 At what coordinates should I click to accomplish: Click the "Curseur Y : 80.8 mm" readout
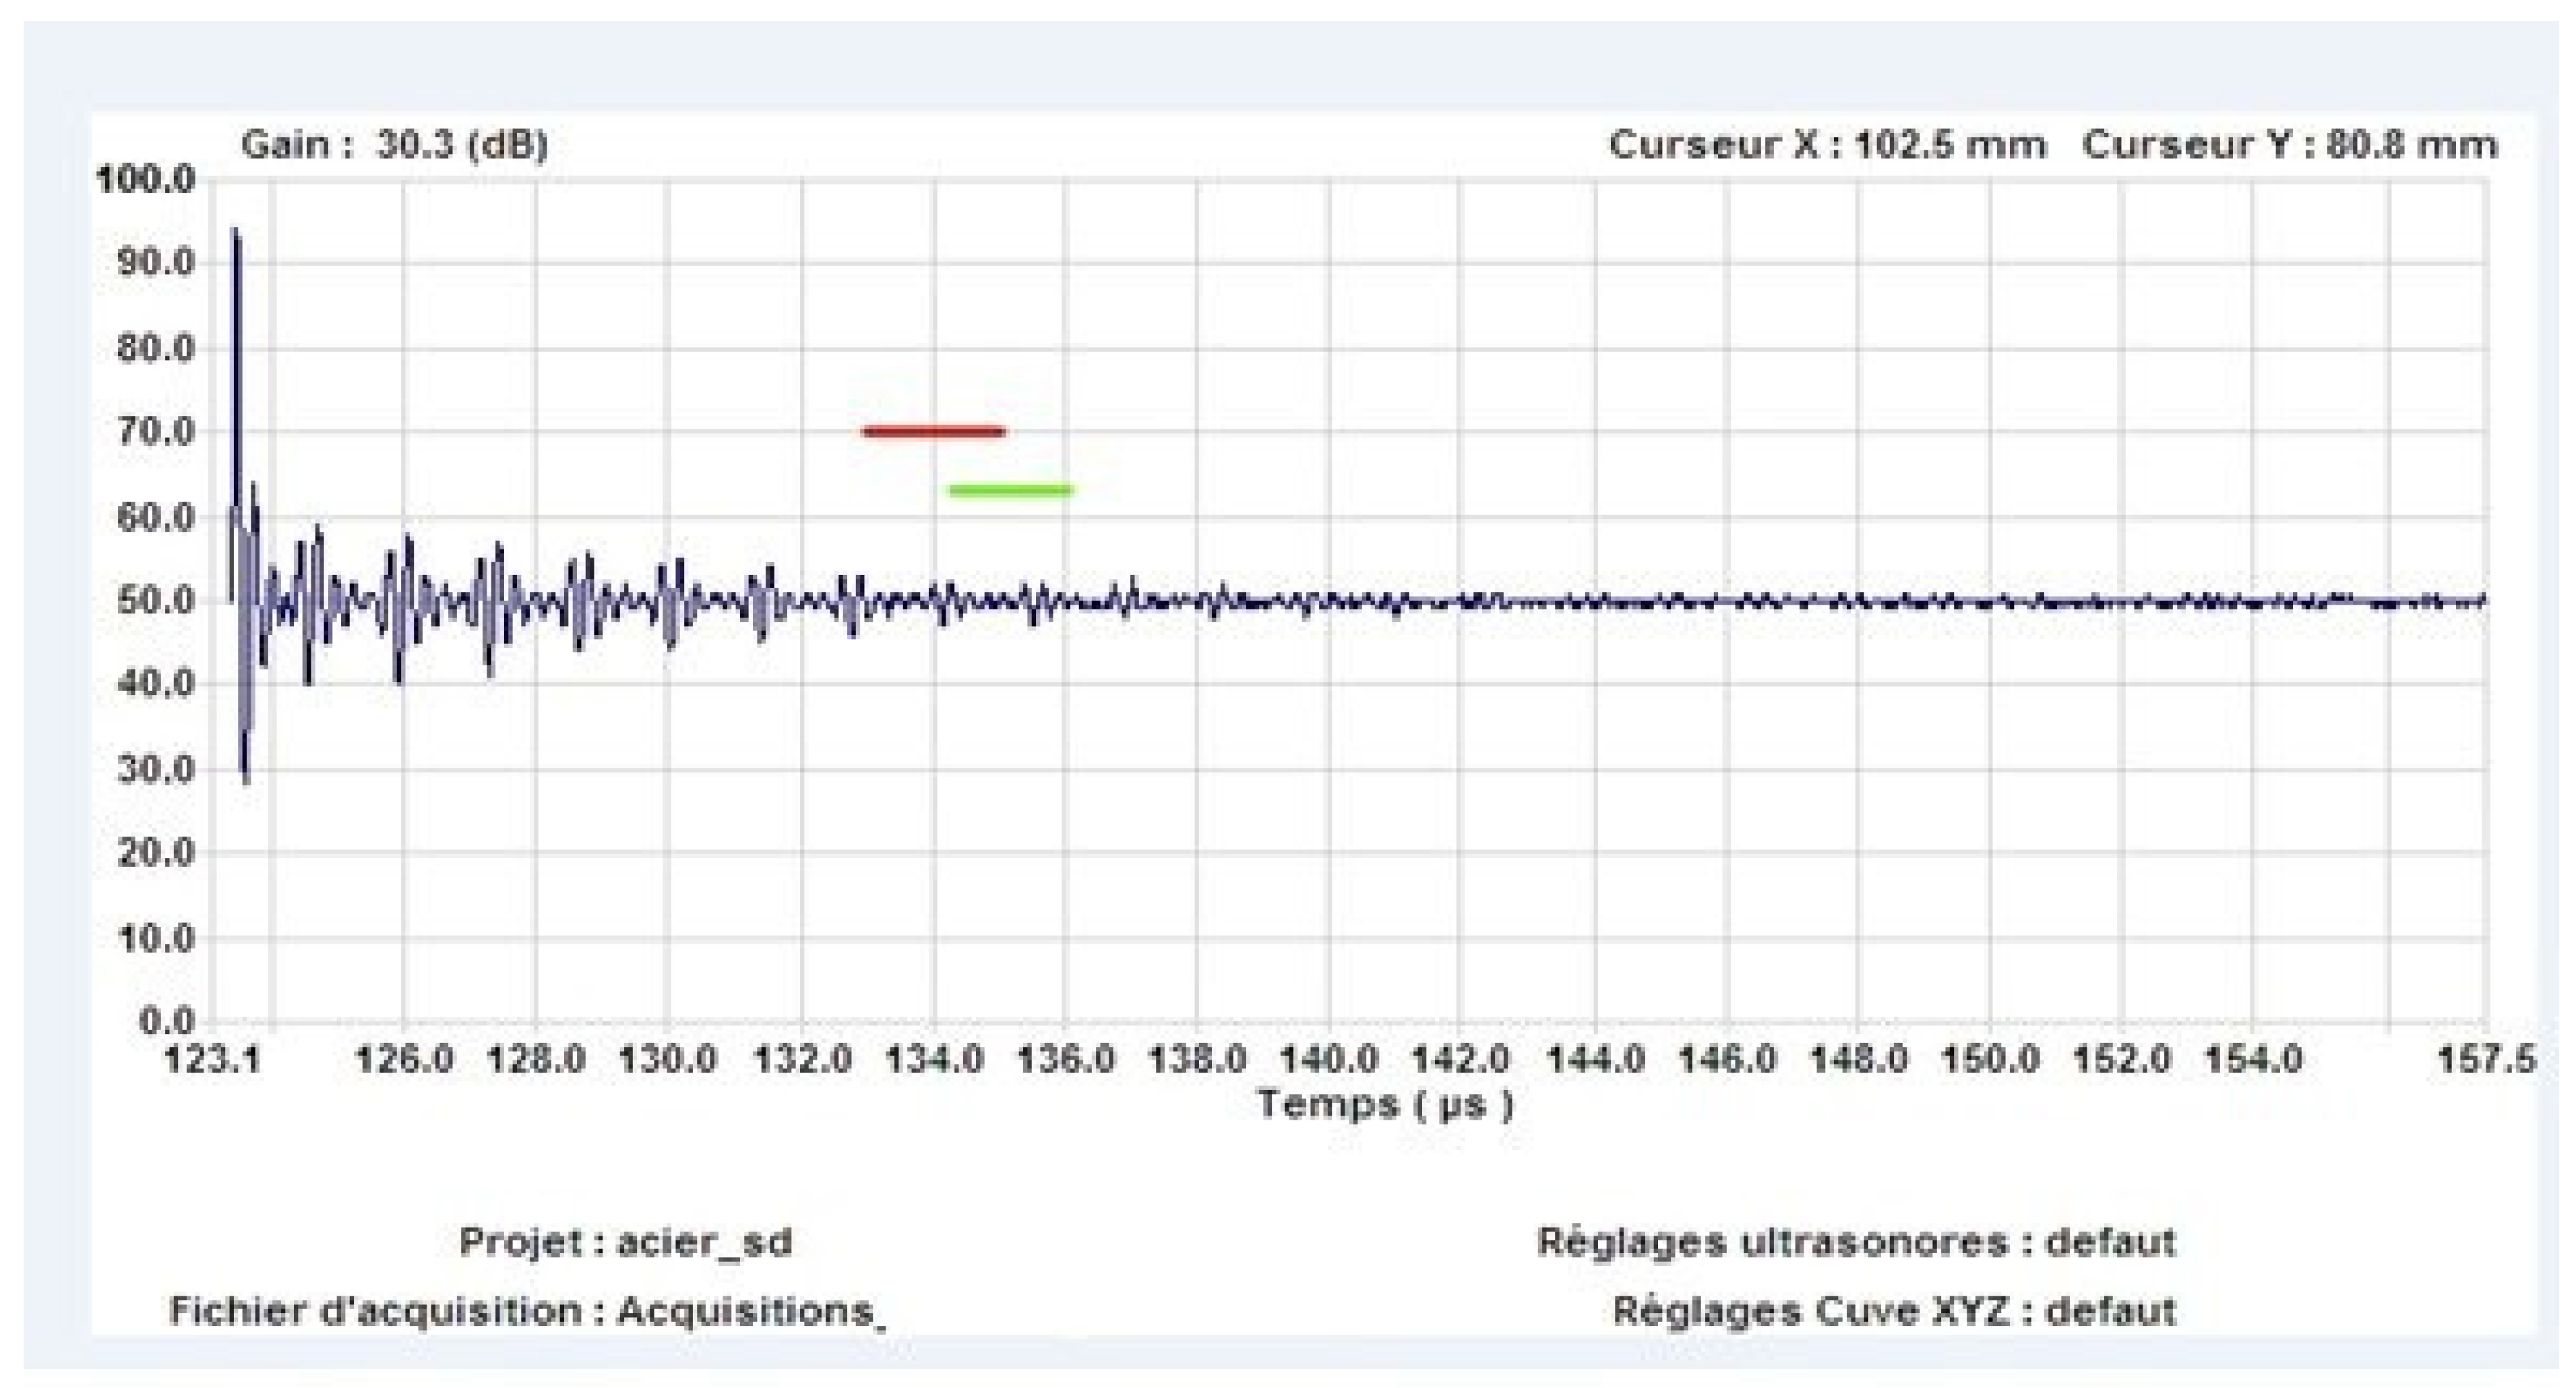pyautogui.click(x=2290, y=145)
